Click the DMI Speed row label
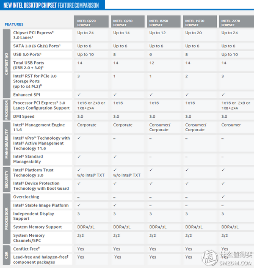 [x=24, y=116]
